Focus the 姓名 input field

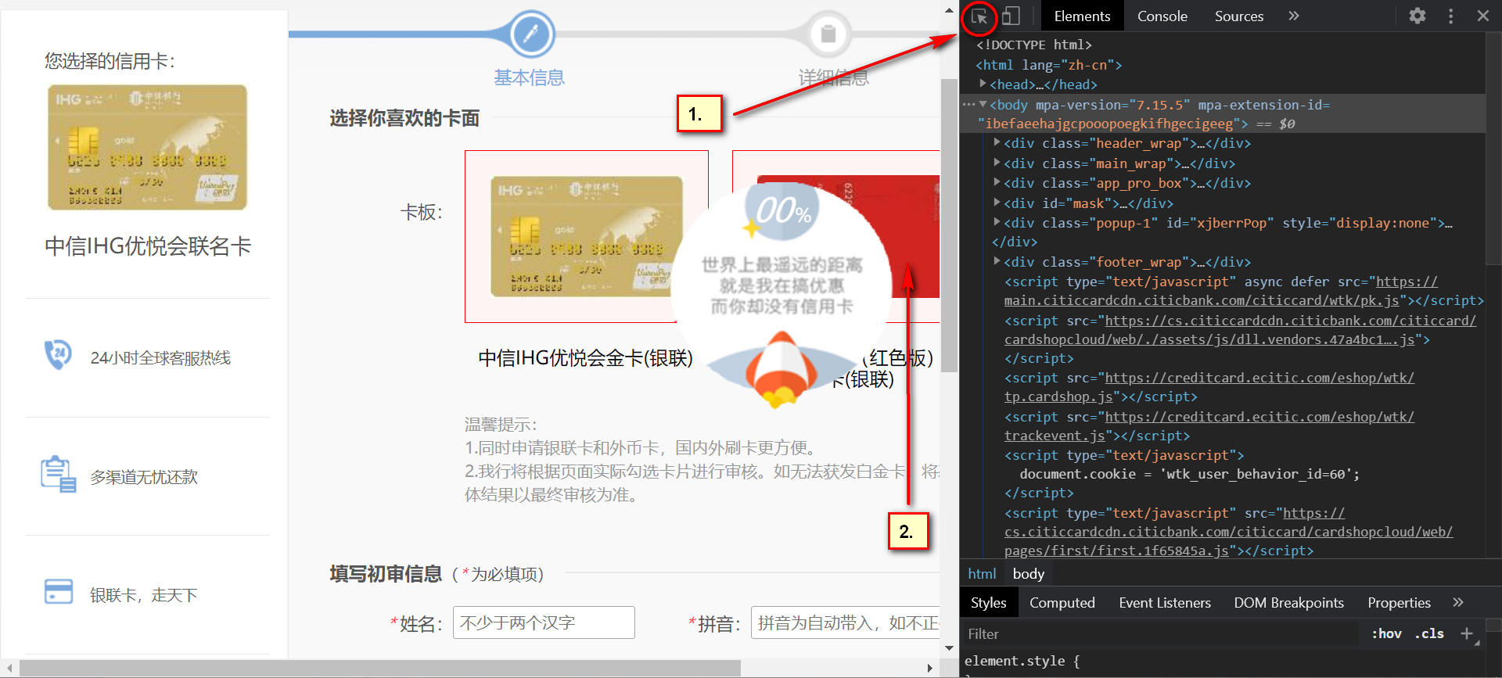click(x=544, y=622)
